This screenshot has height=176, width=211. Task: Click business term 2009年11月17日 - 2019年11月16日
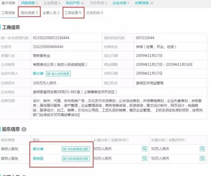coord(164,64)
